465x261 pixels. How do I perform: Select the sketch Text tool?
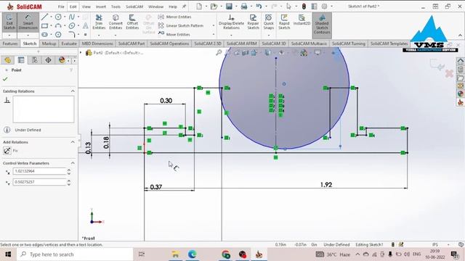coord(86,26)
